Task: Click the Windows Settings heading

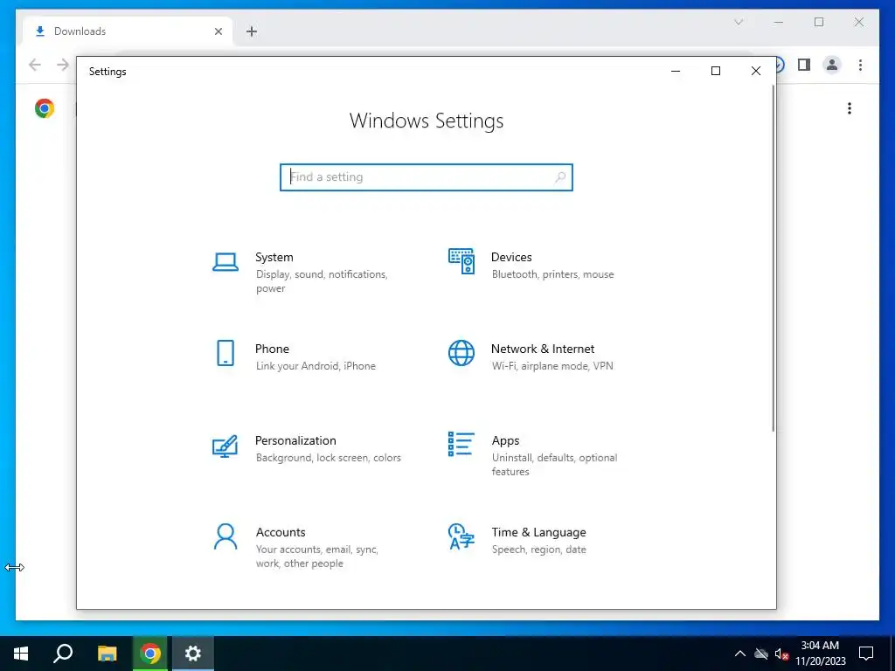Action: click(427, 121)
